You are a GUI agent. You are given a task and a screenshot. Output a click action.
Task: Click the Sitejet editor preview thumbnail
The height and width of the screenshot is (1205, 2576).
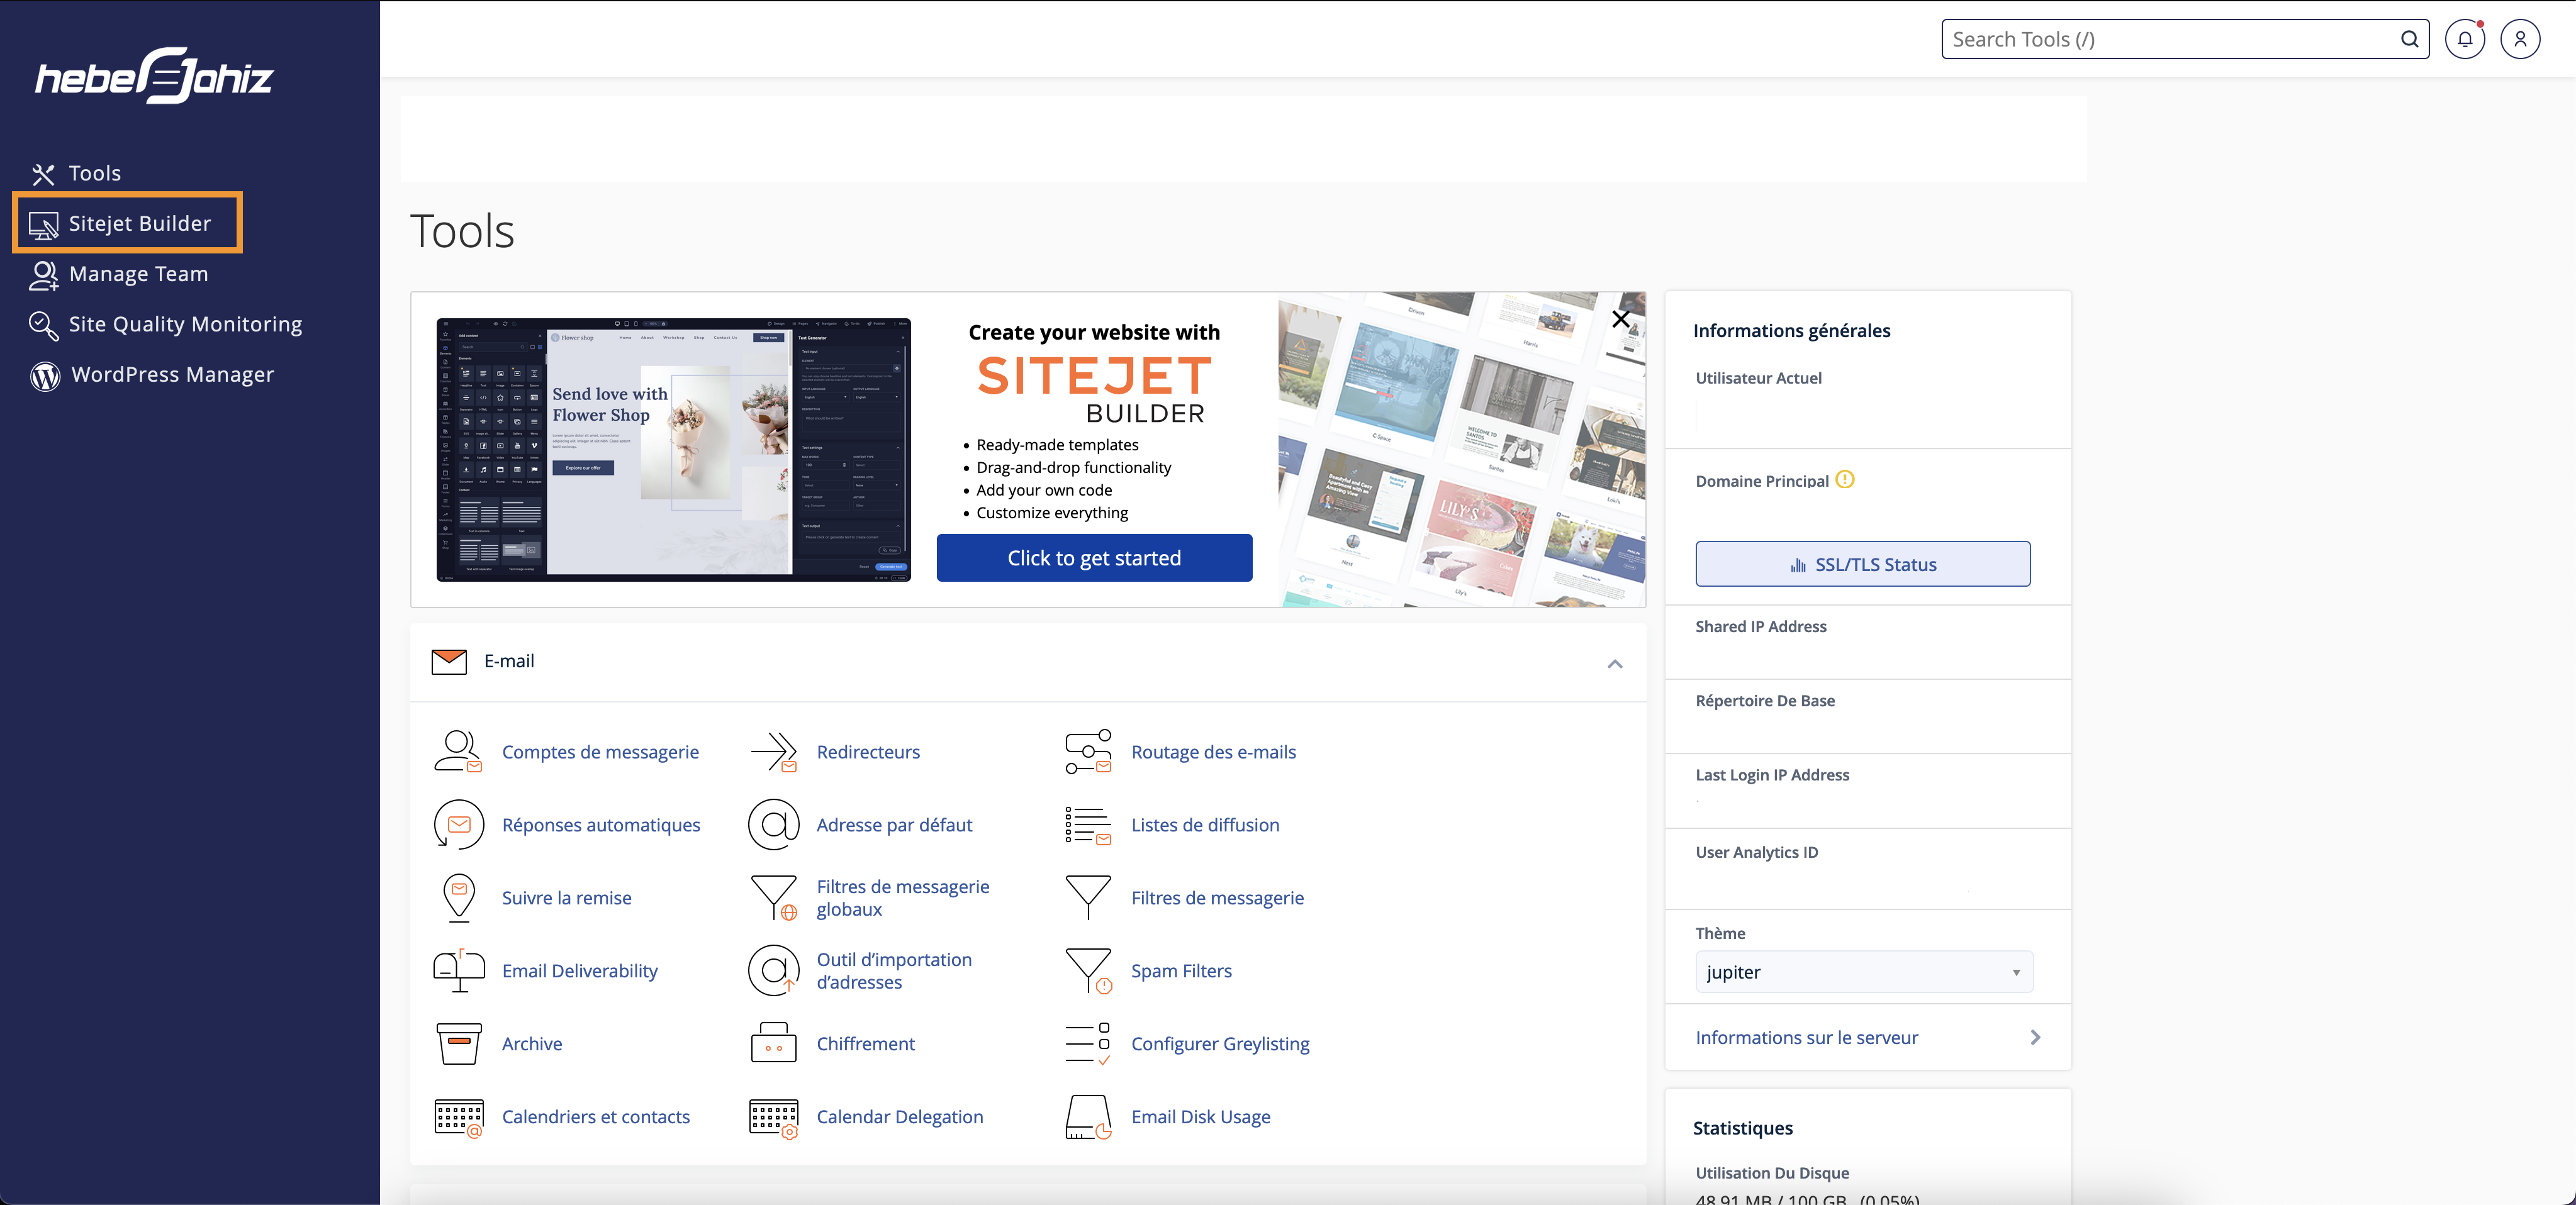pyautogui.click(x=673, y=450)
